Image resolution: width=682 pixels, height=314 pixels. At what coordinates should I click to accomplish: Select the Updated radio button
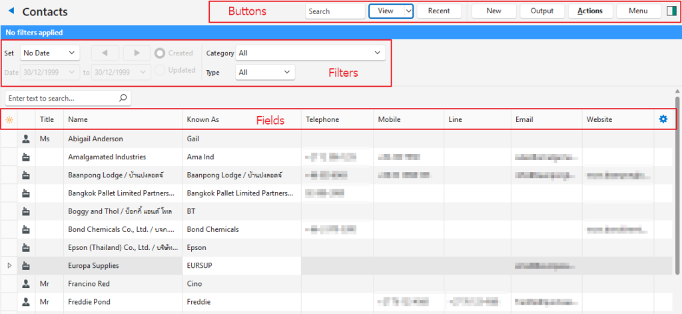coord(161,71)
